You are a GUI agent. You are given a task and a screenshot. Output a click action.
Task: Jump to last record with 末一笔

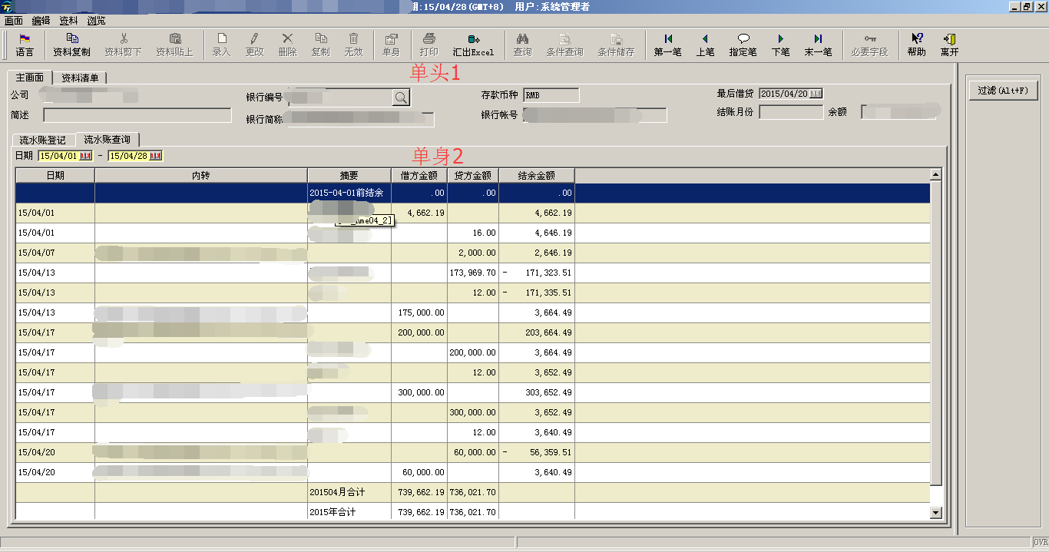818,45
